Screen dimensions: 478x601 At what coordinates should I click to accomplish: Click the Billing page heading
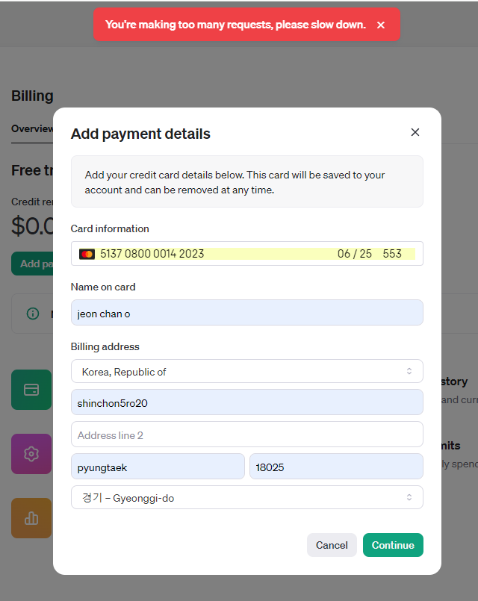click(32, 96)
